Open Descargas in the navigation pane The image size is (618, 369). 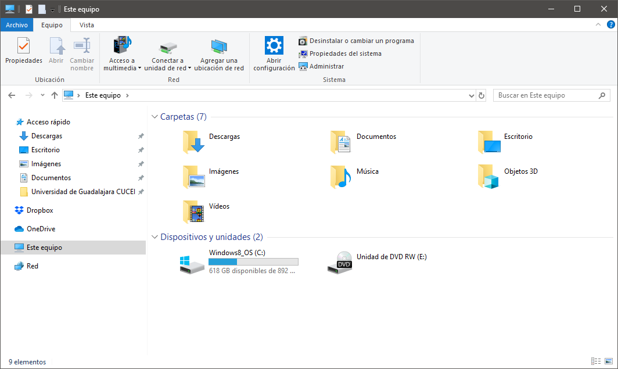tap(46, 135)
